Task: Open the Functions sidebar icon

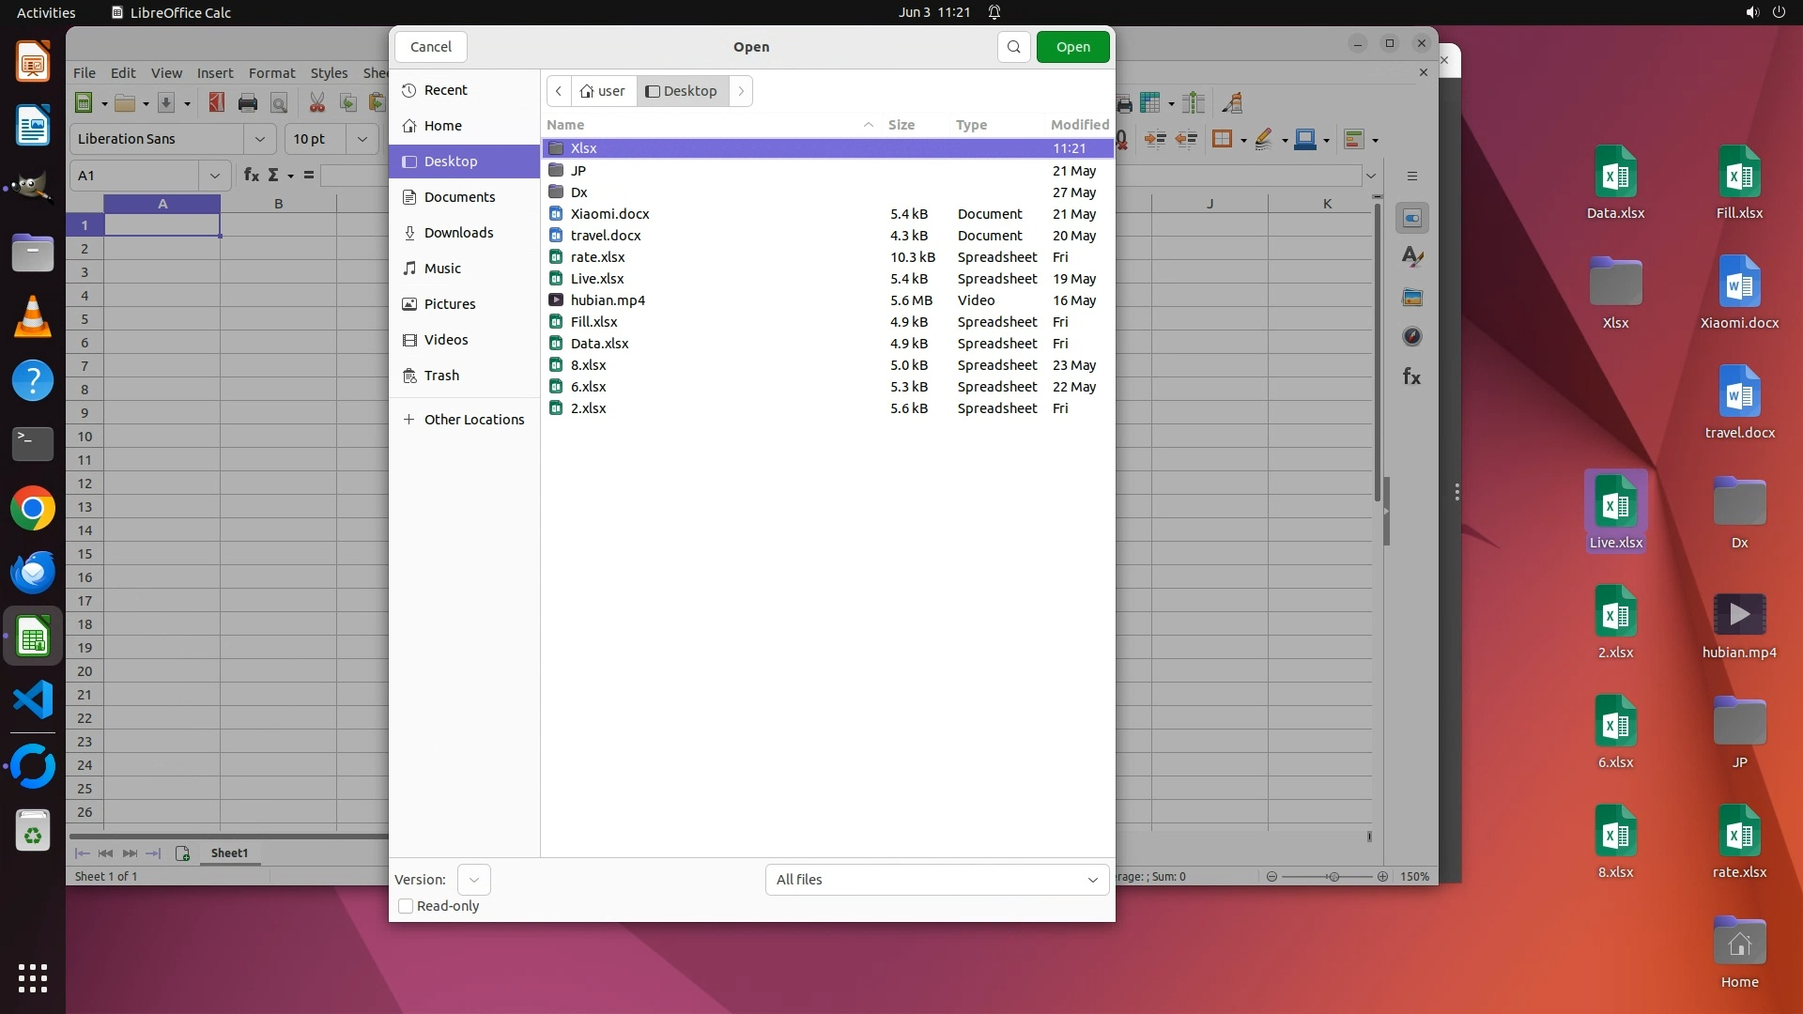Action: pyautogui.click(x=1411, y=376)
